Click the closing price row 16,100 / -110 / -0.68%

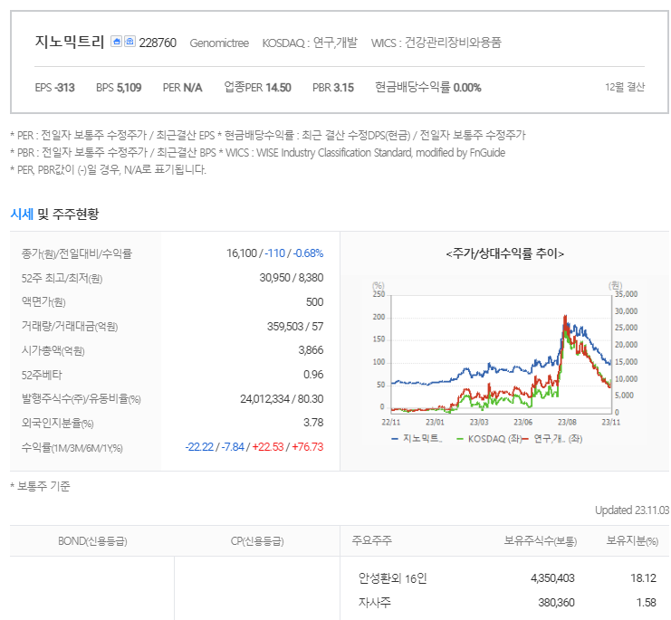[274, 253]
